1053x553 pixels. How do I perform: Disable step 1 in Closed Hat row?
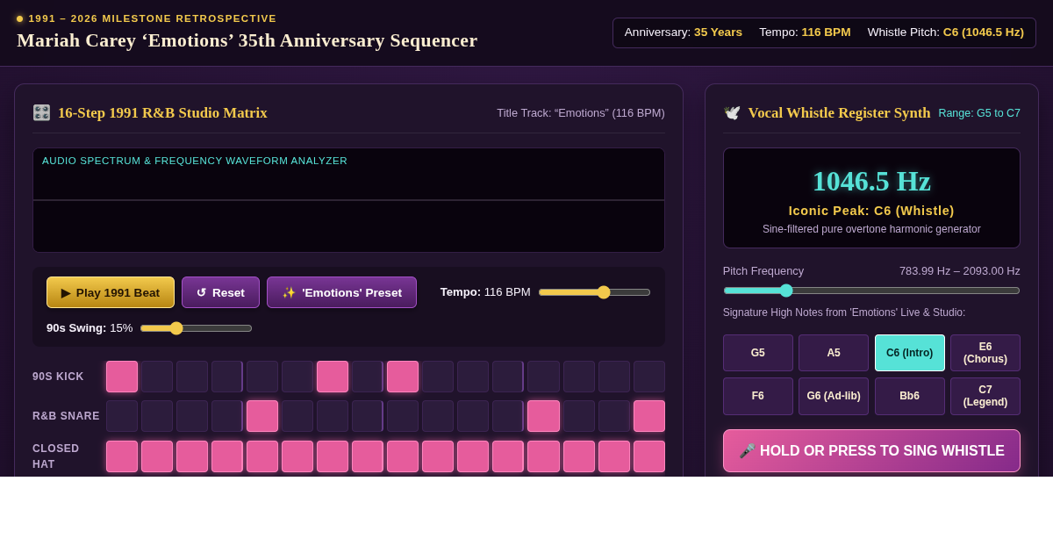122,456
